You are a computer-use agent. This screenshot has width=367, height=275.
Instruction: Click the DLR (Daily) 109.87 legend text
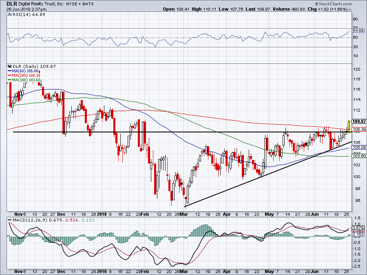(34, 66)
